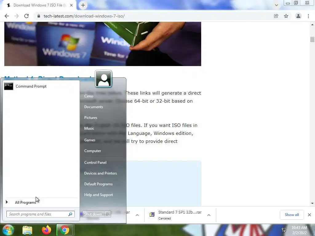Screen dimensions: 315x236
Task: Open options chevron for the first download item
Action: (x=137, y=215)
